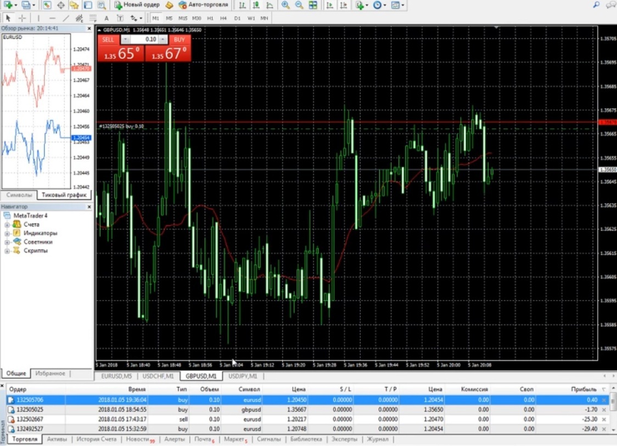
Task: Select the text label 'A' tool
Action: (x=106, y=18)
